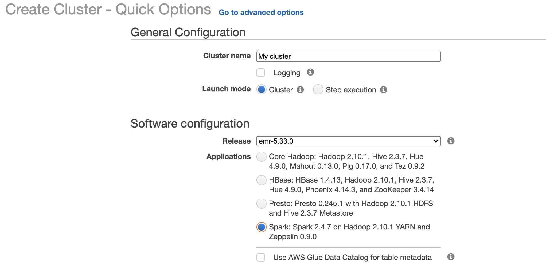Pick the HBase applications radio button
This screenshot has width=546, height=277.
pyautogui.click(x=262, y=180)
